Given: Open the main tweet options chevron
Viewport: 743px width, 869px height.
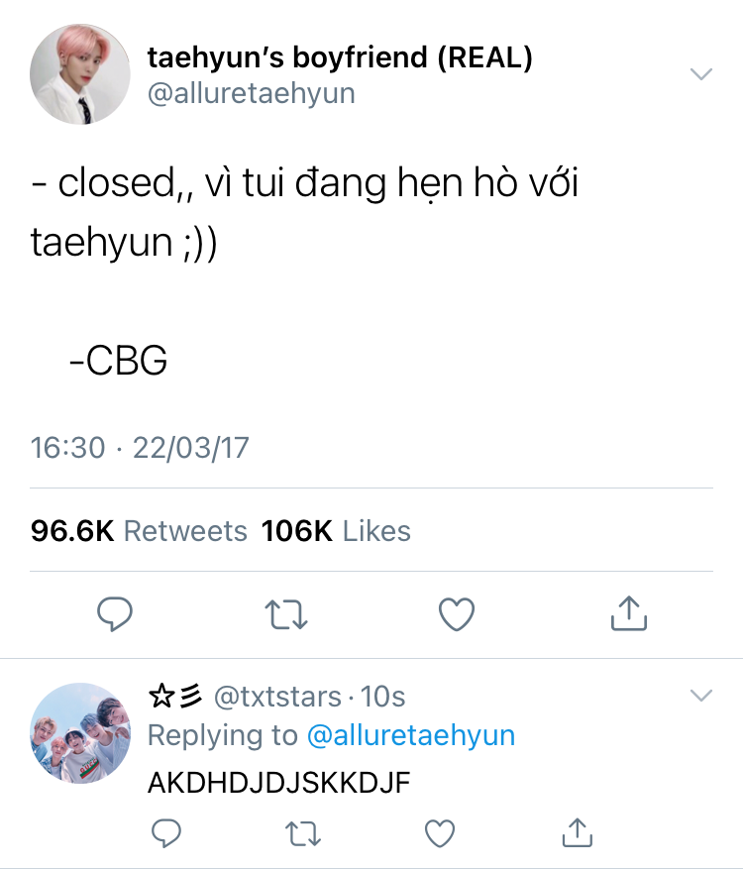Looking at the screenshot, I should tap(700, 73).
